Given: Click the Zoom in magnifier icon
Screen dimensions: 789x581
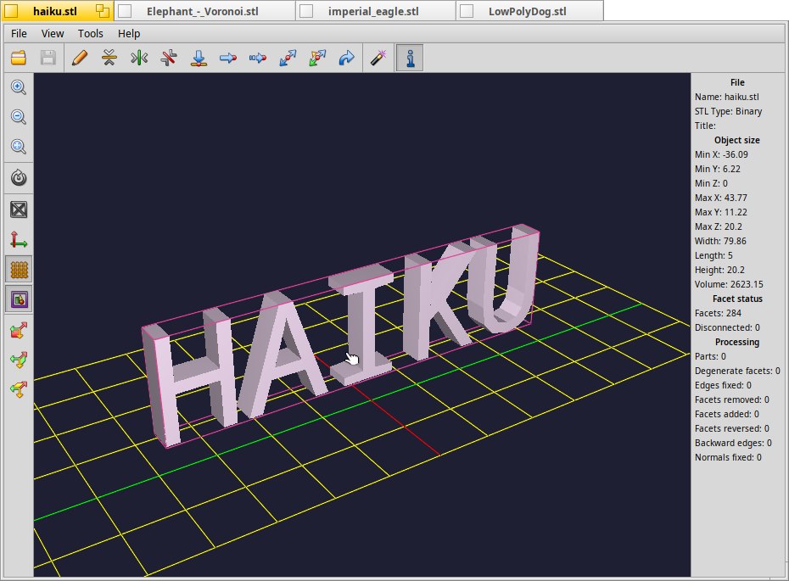Looking at the screenshot, I should tap(19, 87).
